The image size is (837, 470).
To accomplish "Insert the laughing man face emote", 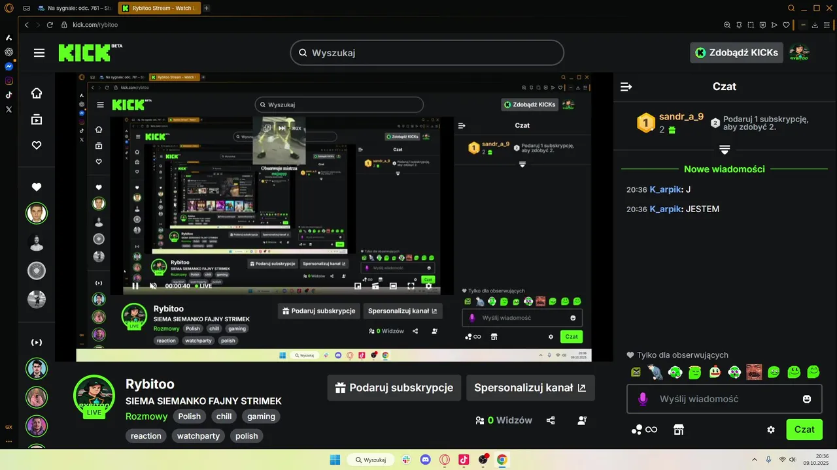I will (x=754, y=372).
